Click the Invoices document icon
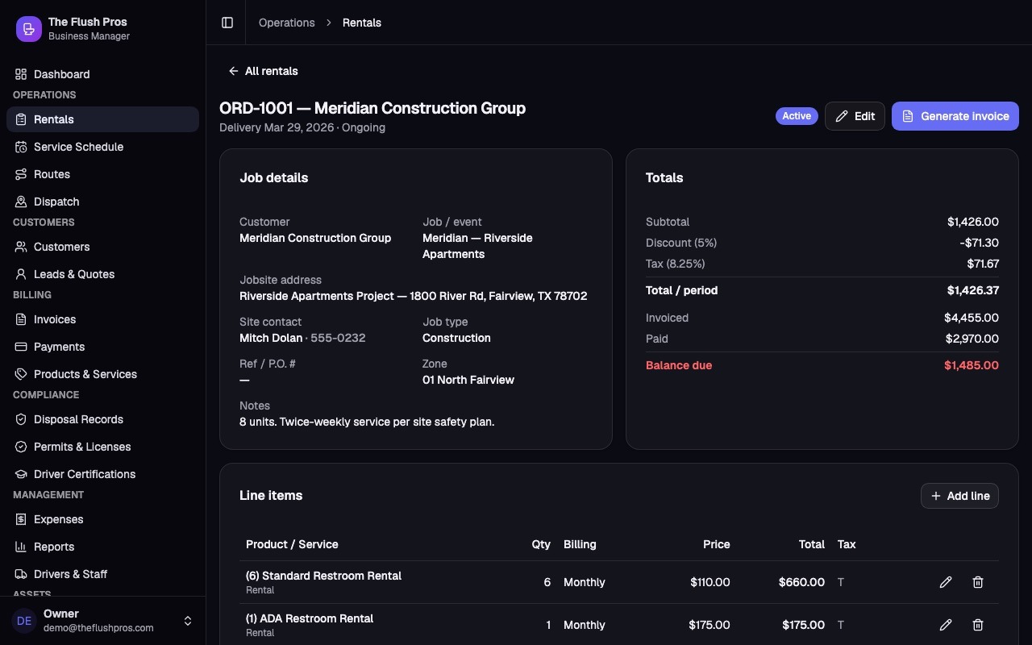The height and width of the screenshot is (645, 1032). 21,319
